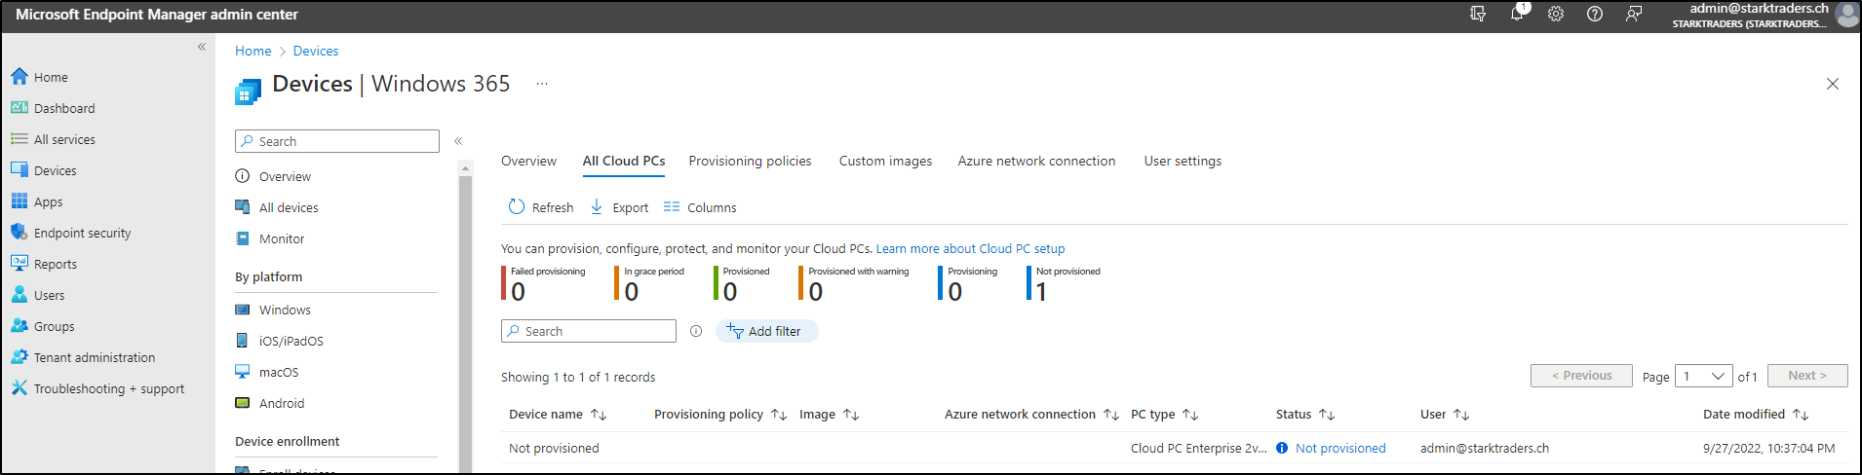Screen dimensions: 1862x475
Task: Open notifications bell icon
Action: click(x=1517, y=14)
